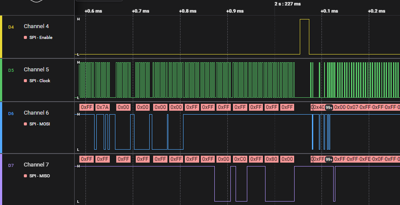
Task: Select MISO 0x00 bubble following 0x80
Action: coord(287,159)
